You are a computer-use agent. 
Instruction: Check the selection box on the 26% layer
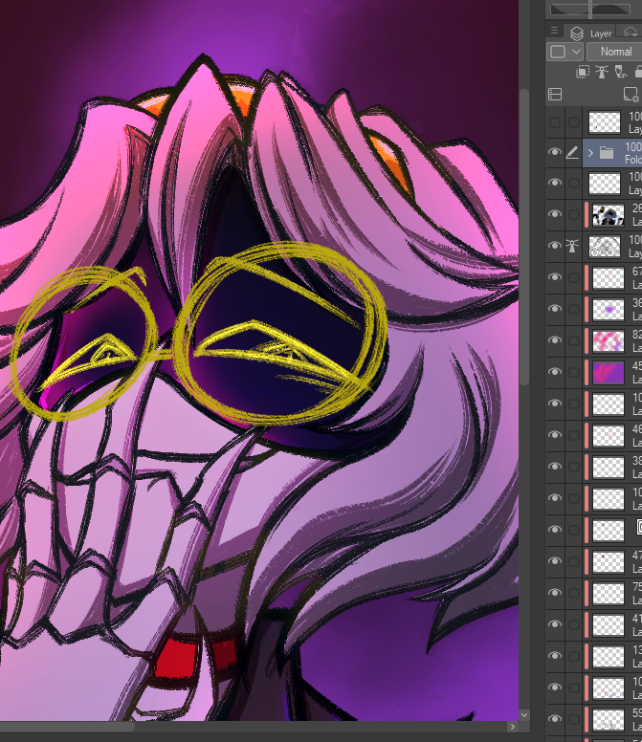(574, 214)
